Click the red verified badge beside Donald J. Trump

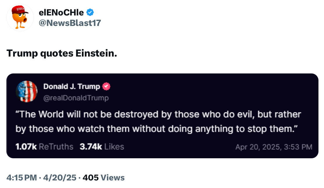pyautogui.click(x=106, y=87)
